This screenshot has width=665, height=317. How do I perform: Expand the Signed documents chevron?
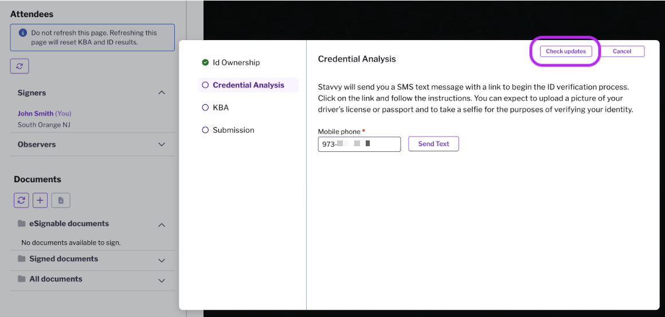coord(162,260)
